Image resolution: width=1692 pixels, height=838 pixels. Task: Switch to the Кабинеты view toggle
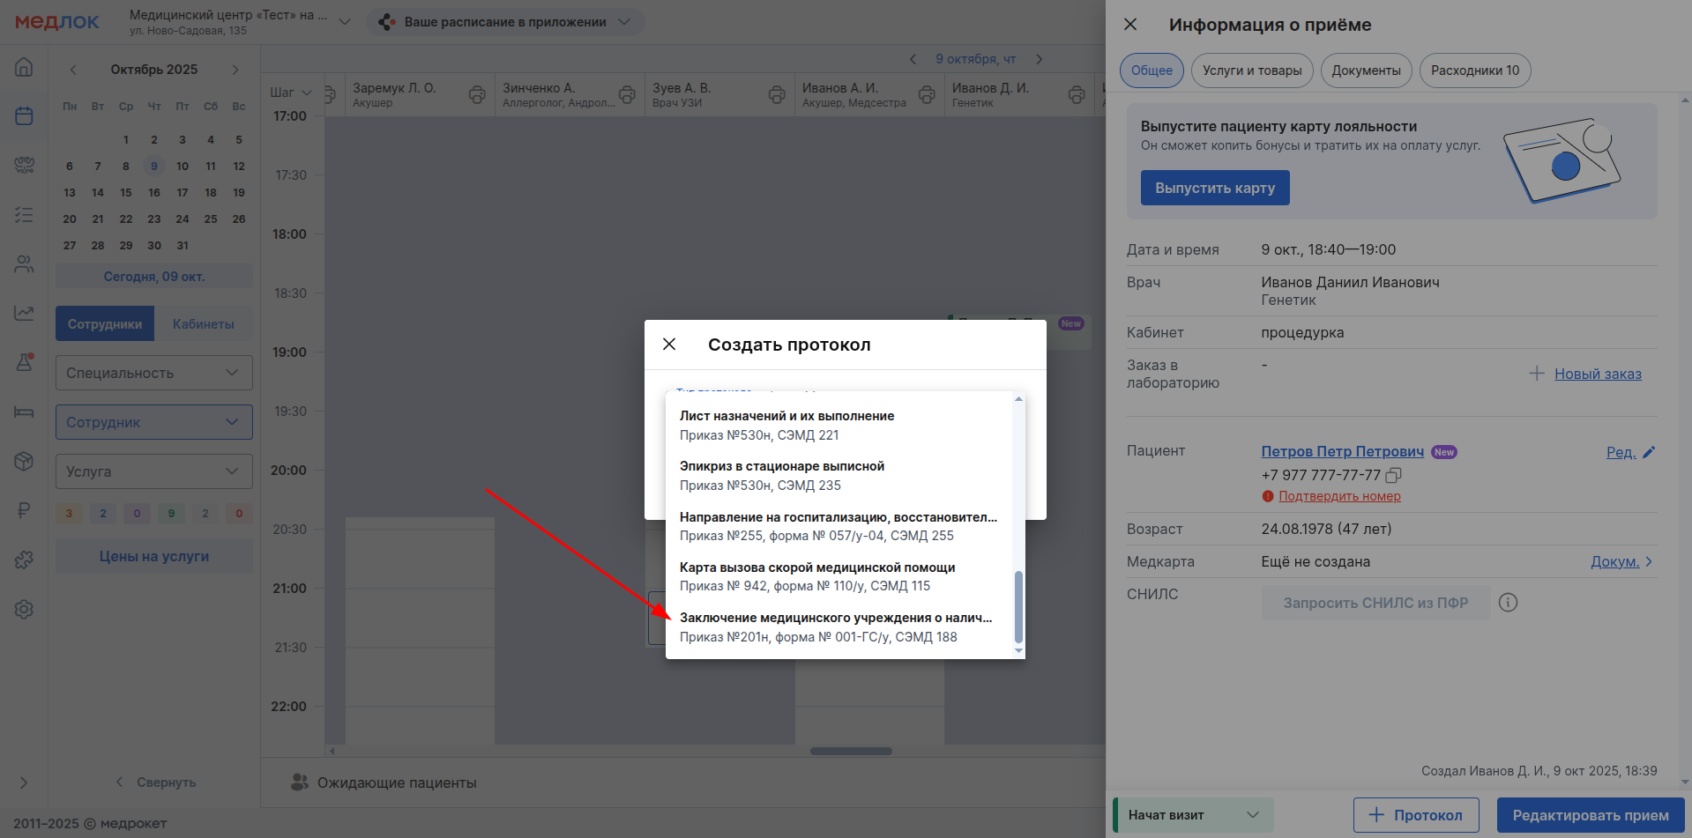[x=203, y=324]
